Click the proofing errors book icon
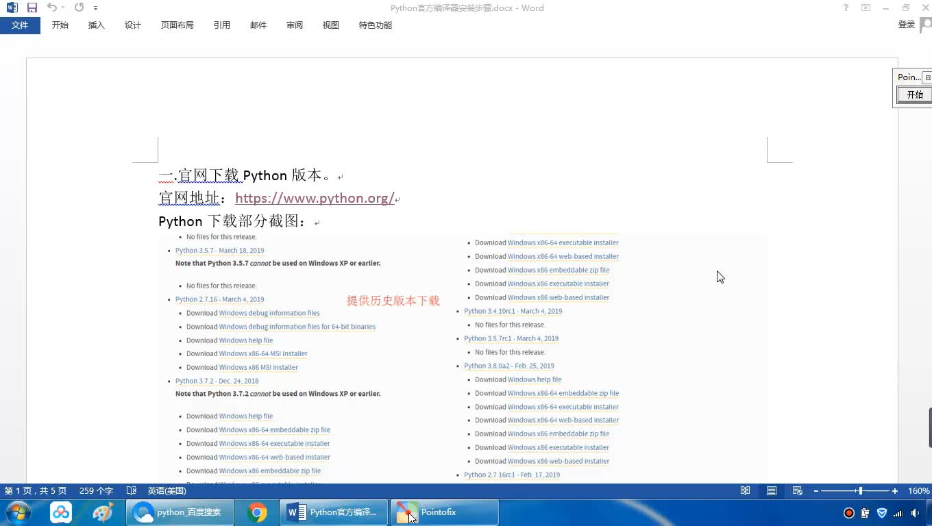 click(x=132, y=491)
